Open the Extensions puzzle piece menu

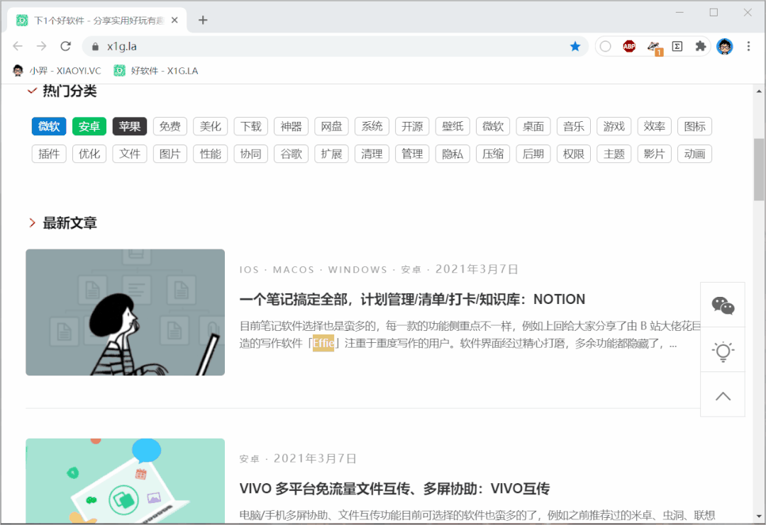click(701, 46)
